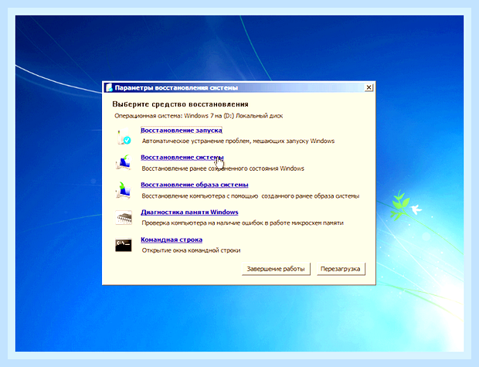Open Восстановление запуска link
Image resolution: width=479 pixels, height=367 pixels.
tap(181, 130)
